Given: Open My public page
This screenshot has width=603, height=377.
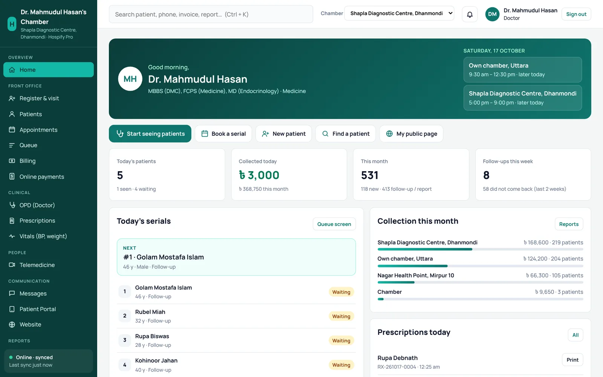Looking at the screenshot, I should click(412, 134).
